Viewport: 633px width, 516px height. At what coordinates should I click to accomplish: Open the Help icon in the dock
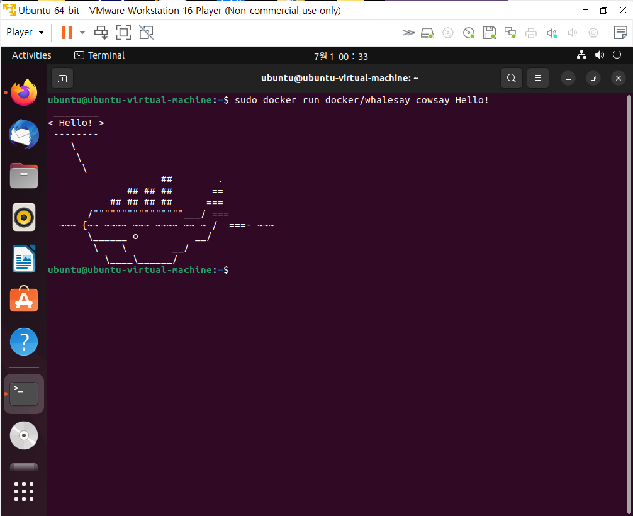[x=24, y=342]
